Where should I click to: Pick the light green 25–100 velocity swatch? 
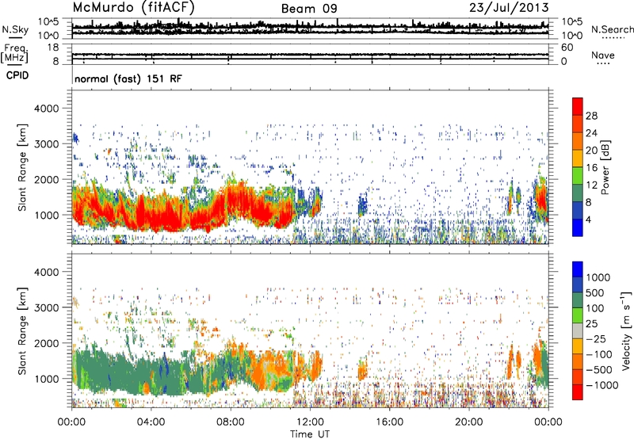[578, 315]
